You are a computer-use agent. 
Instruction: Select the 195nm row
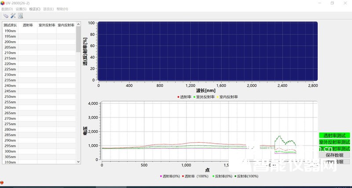(39, 36)
